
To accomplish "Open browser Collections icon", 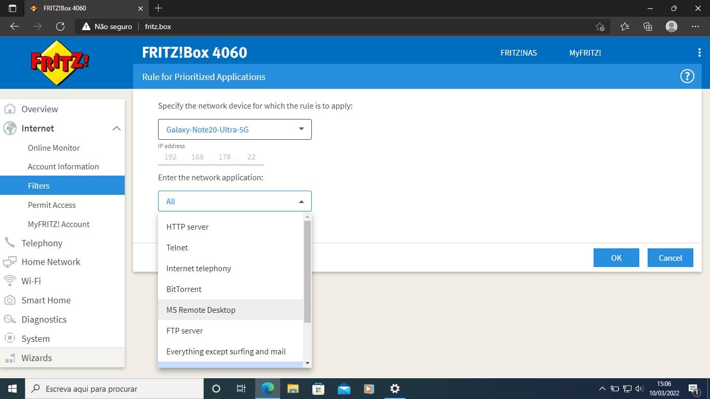I will [x=648, y=26].
